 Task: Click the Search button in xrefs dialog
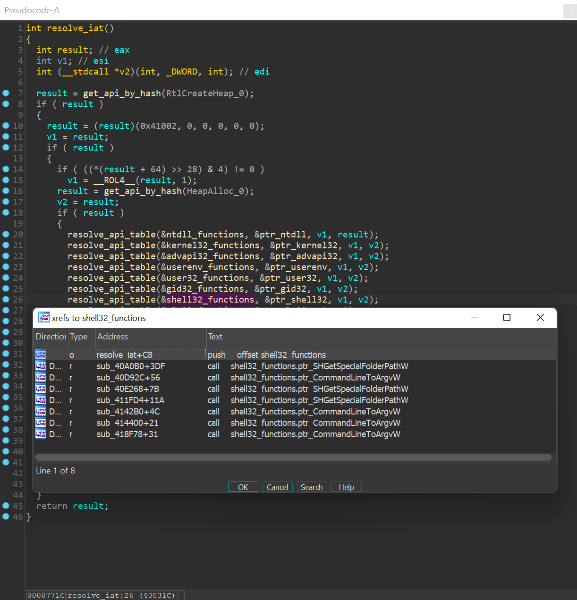coord(311,487)
